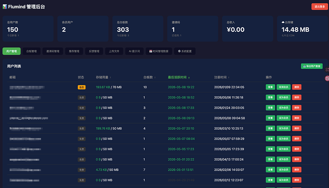View the user registered 2026/04/13 17:00:24

tap(270, 159)
